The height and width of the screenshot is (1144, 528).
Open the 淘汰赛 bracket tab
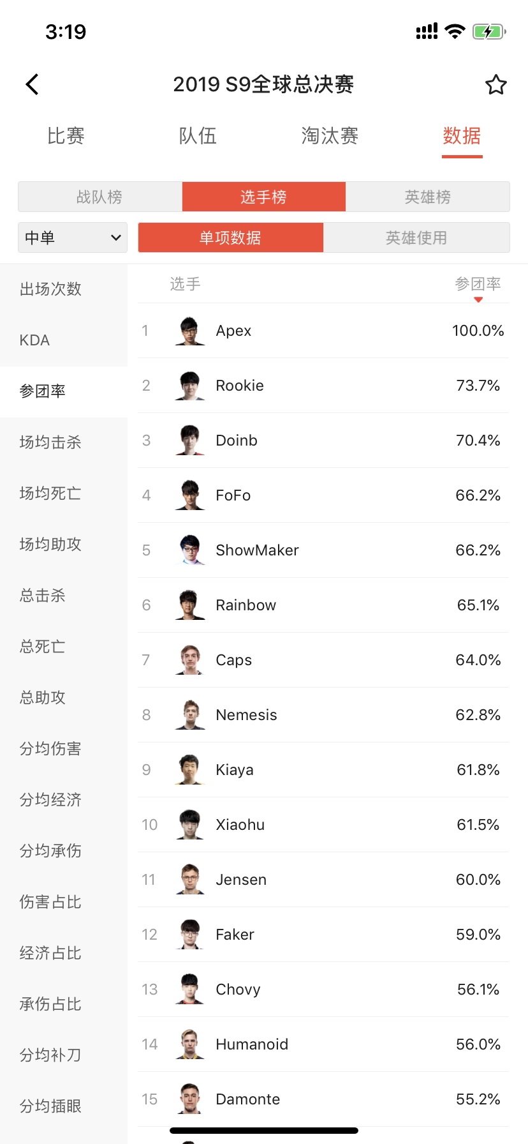pos(330,136)
